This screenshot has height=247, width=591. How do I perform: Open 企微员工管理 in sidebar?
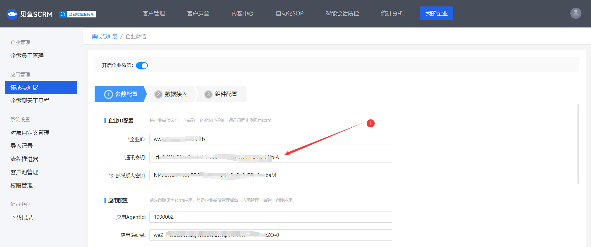[27, 56]
